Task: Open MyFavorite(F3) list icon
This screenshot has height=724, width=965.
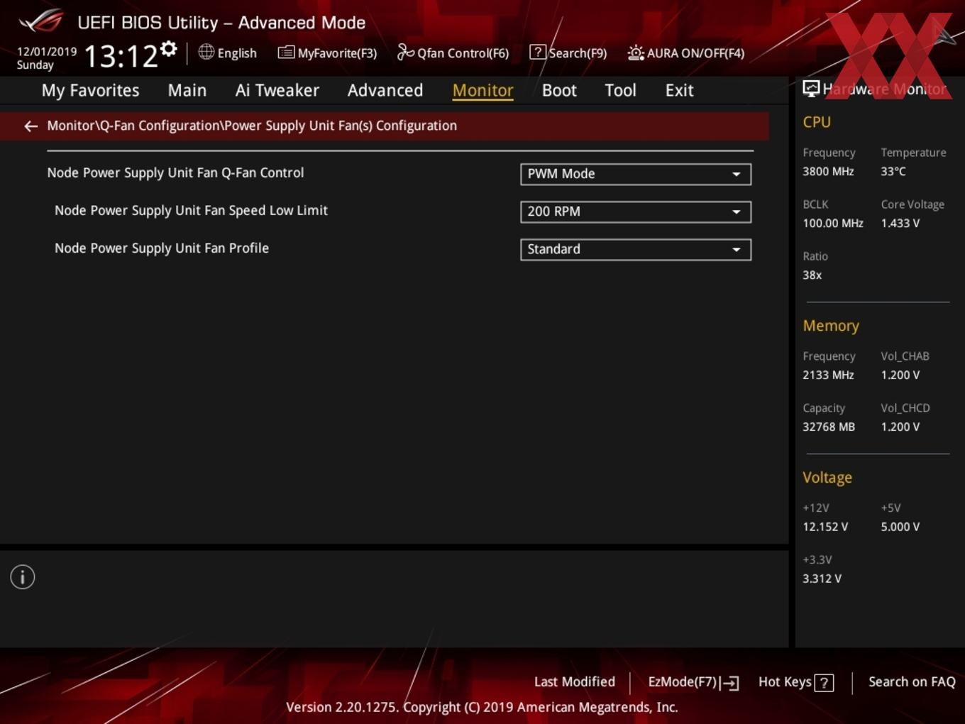Action: [x=286, y=53]
